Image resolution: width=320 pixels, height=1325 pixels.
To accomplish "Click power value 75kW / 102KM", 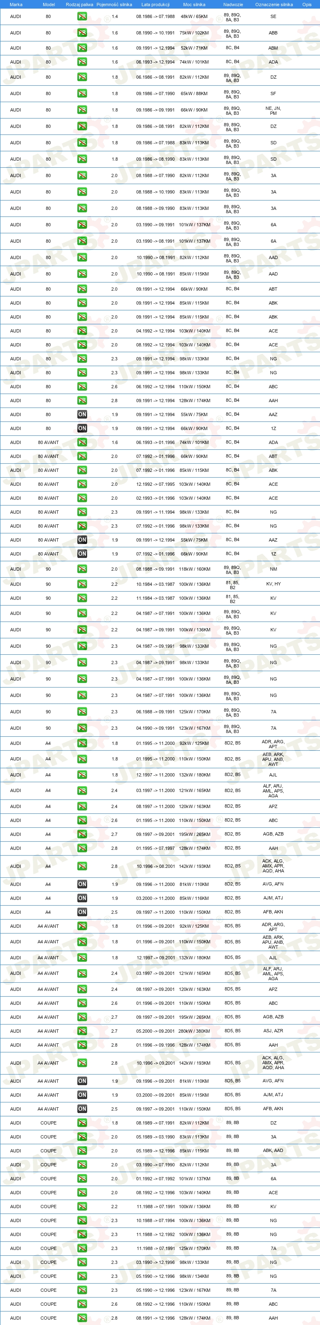I will tap(194, 33).
